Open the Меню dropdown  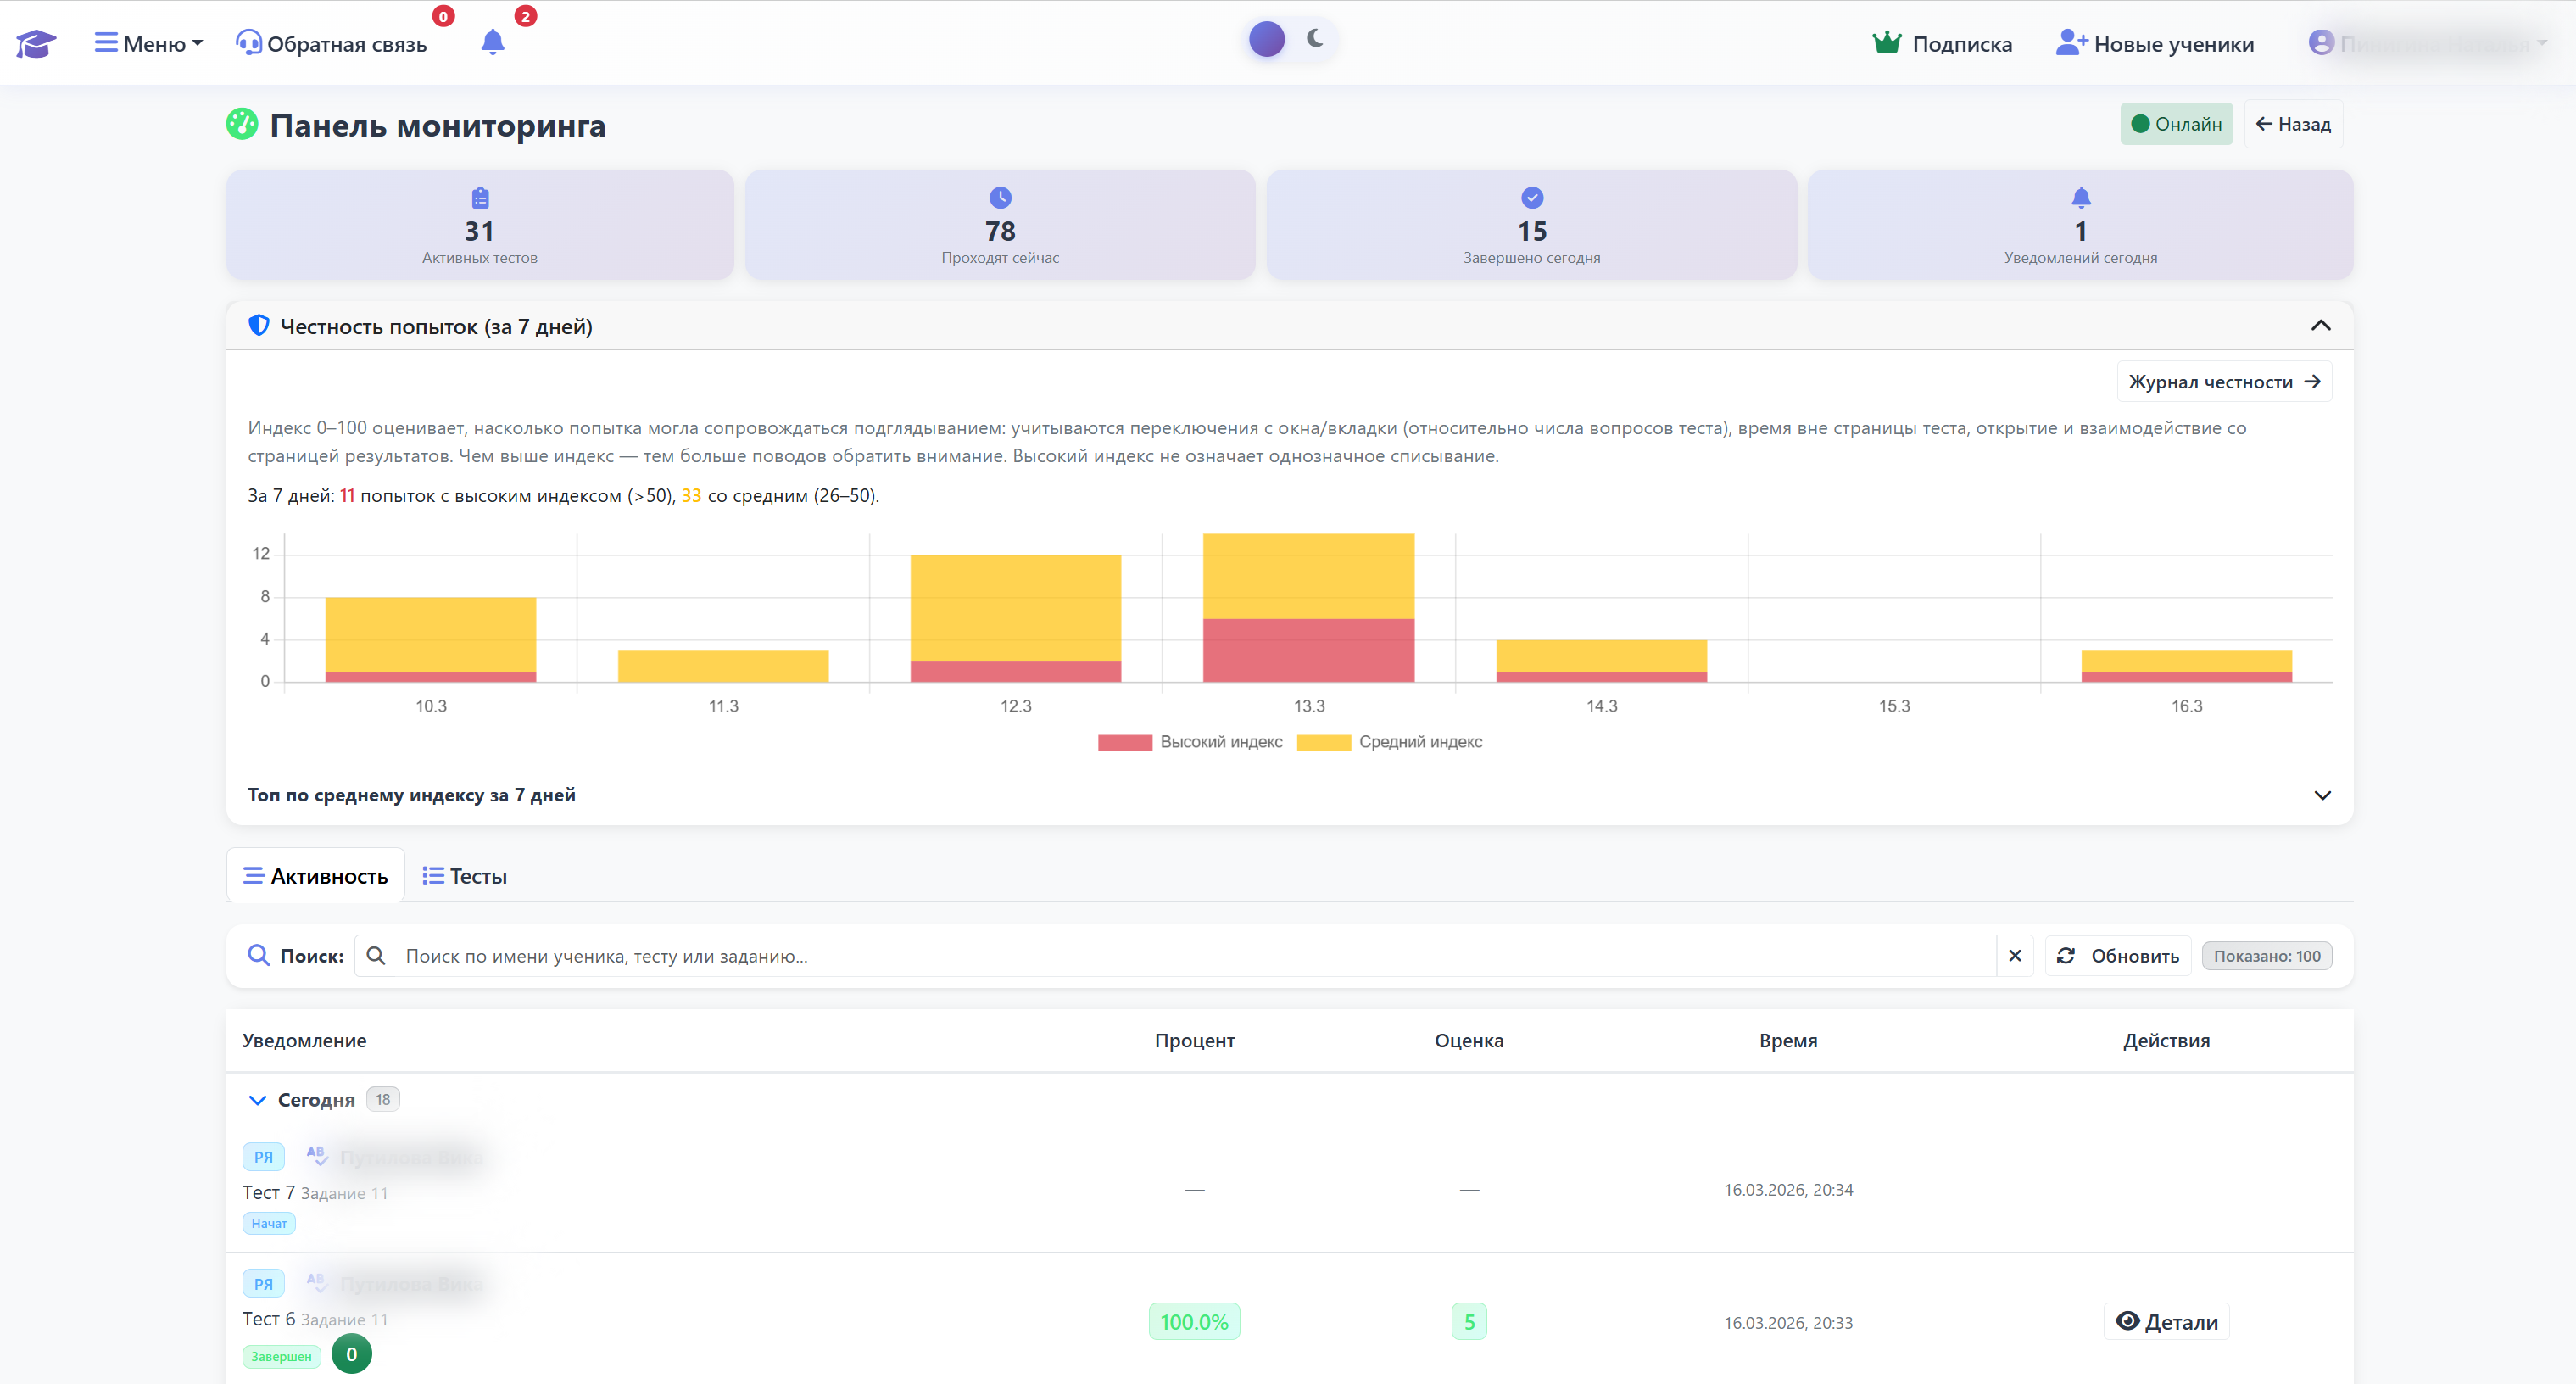point(149,44)
